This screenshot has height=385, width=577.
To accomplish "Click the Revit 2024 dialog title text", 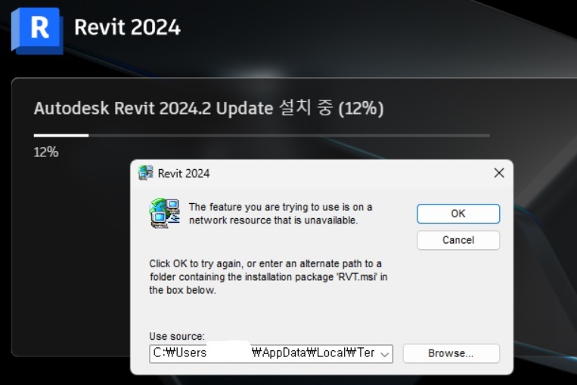I will pos(184,174).
